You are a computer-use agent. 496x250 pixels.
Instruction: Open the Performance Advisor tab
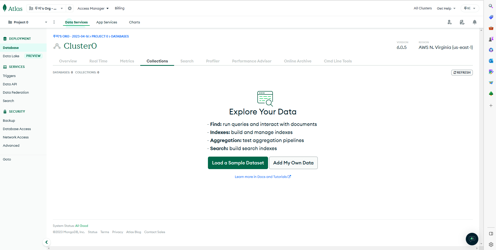tap(252, 61)
